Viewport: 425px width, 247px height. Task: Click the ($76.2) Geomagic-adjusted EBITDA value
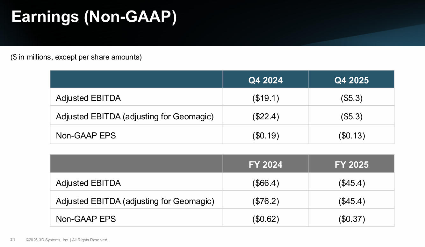pos(265,201)
